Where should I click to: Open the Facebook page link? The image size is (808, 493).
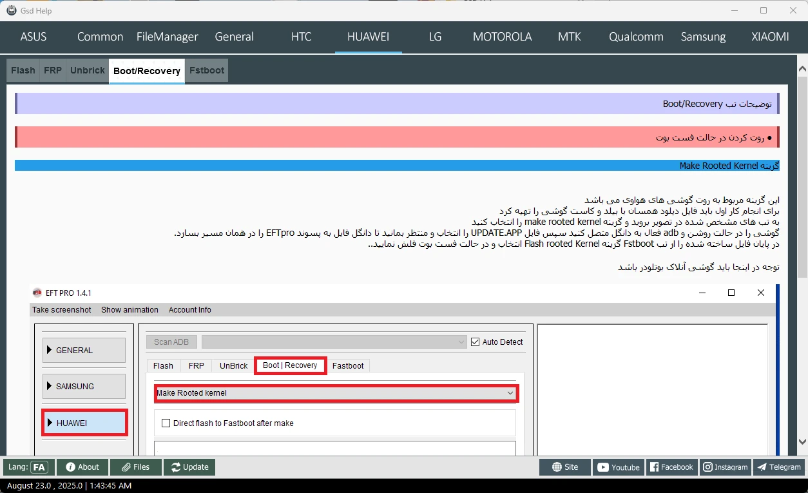pyautogui.click(x=671, y=467)
